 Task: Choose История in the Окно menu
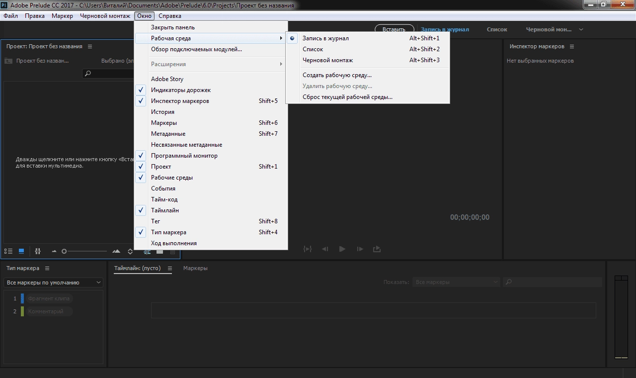click(211, 112)
